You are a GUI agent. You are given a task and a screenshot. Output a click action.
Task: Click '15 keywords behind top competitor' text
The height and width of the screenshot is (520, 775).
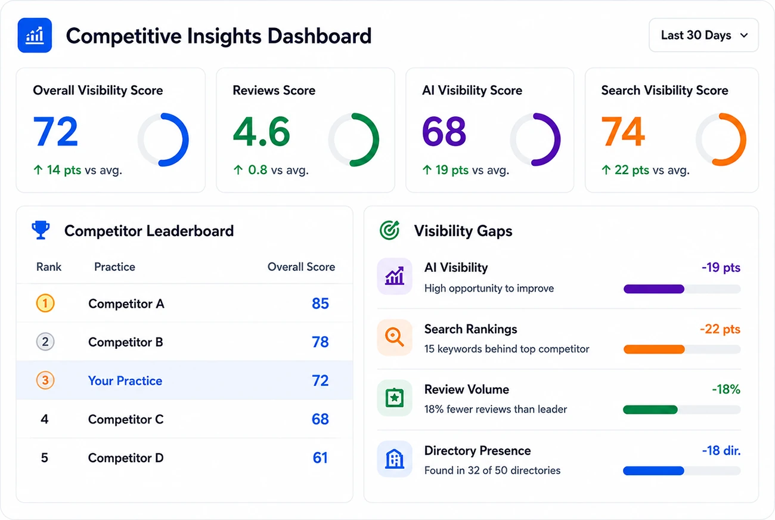tap(507, 349)
